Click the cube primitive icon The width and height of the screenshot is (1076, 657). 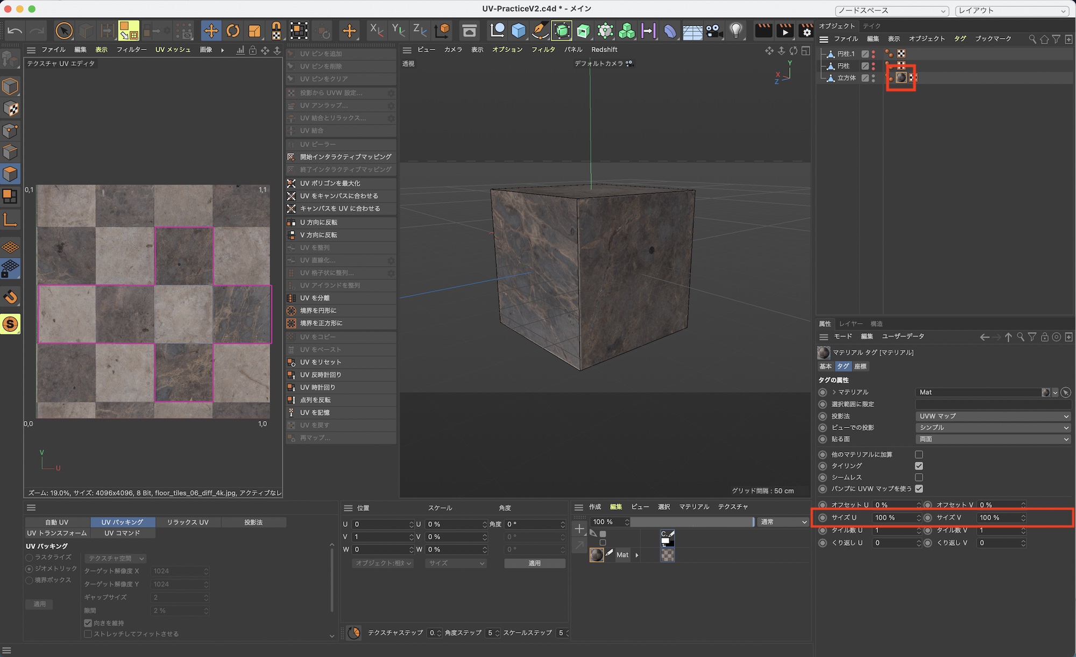coord(518,31)
